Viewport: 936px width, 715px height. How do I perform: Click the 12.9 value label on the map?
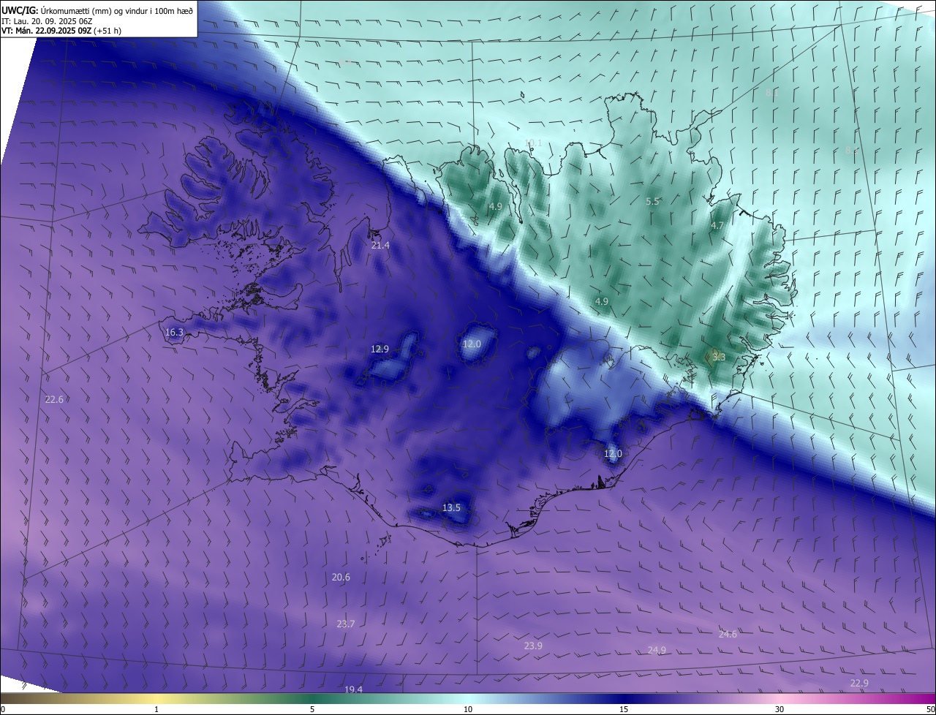pos(380,349)
